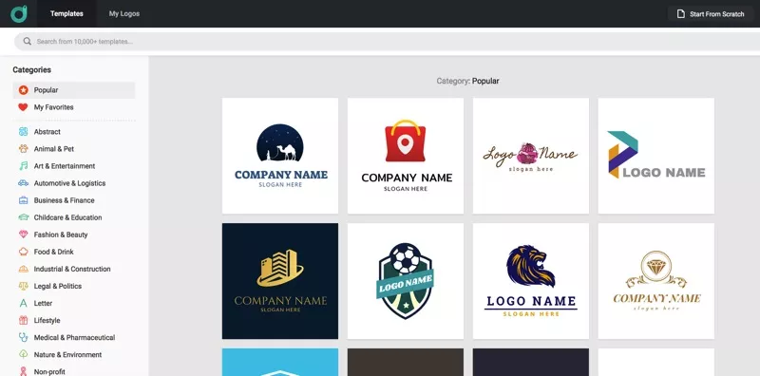
Task: Select the Letter category text
Action: [43, 303]
